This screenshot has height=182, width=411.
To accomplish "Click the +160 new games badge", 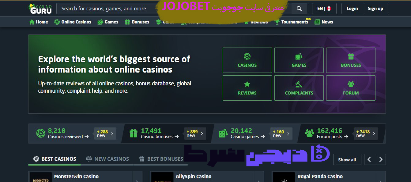I will click(281, 134).
